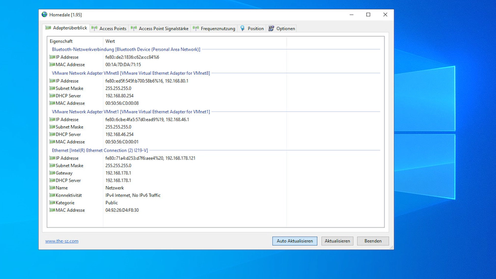Select MAC value 00:50:56:C0:00:08
The width and height of the screenshot is (496, 279).
(122, 103)
